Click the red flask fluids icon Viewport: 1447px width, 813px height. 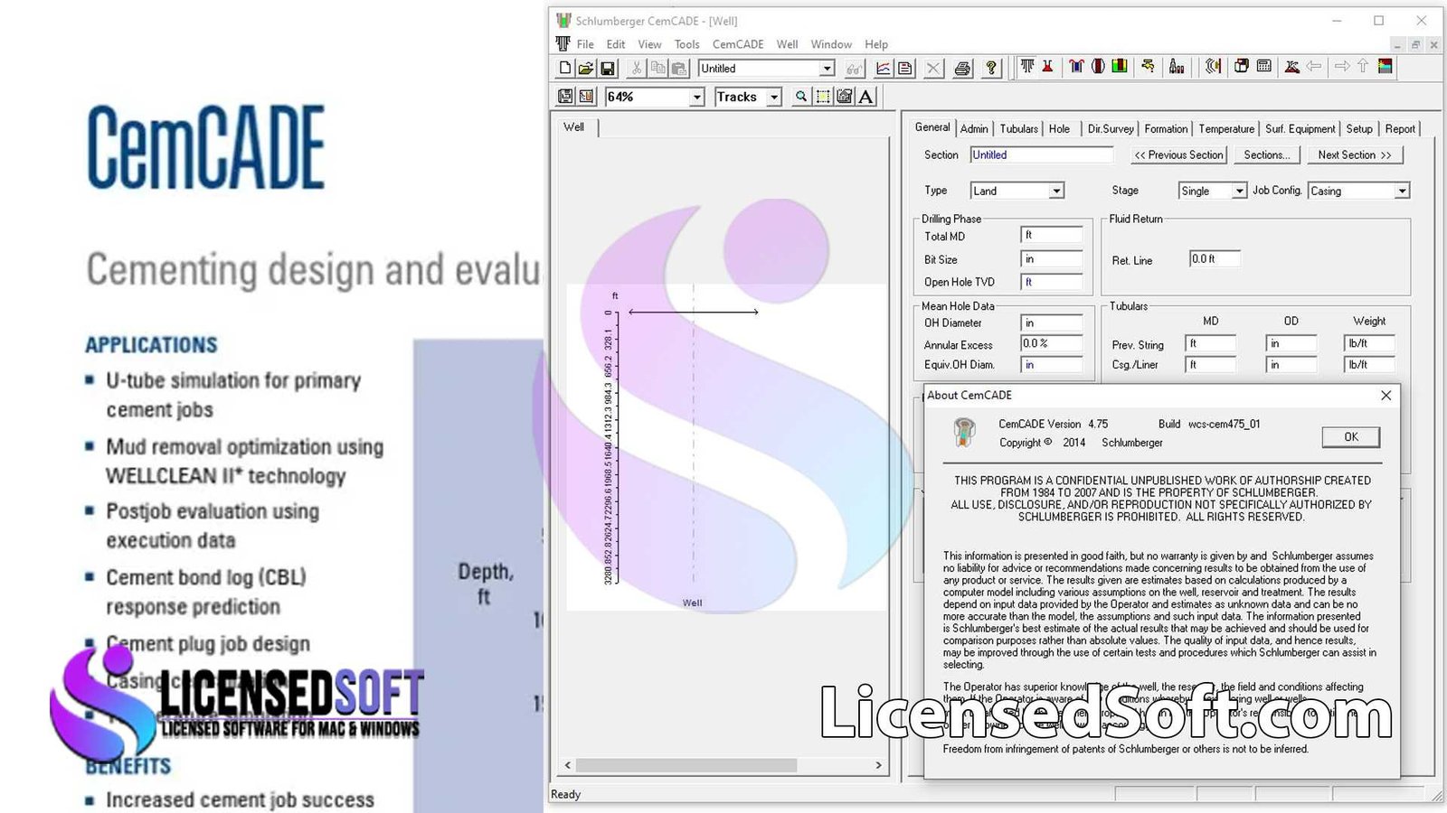tap(1047, 66)
